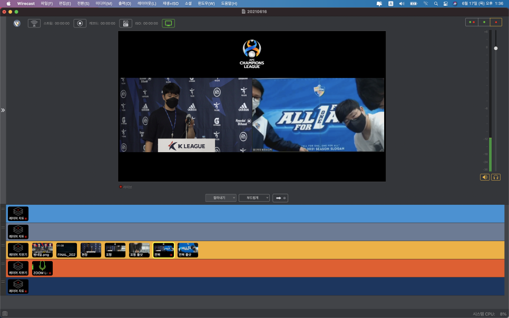Toggle ISO recording button

[x=125, y=23]
